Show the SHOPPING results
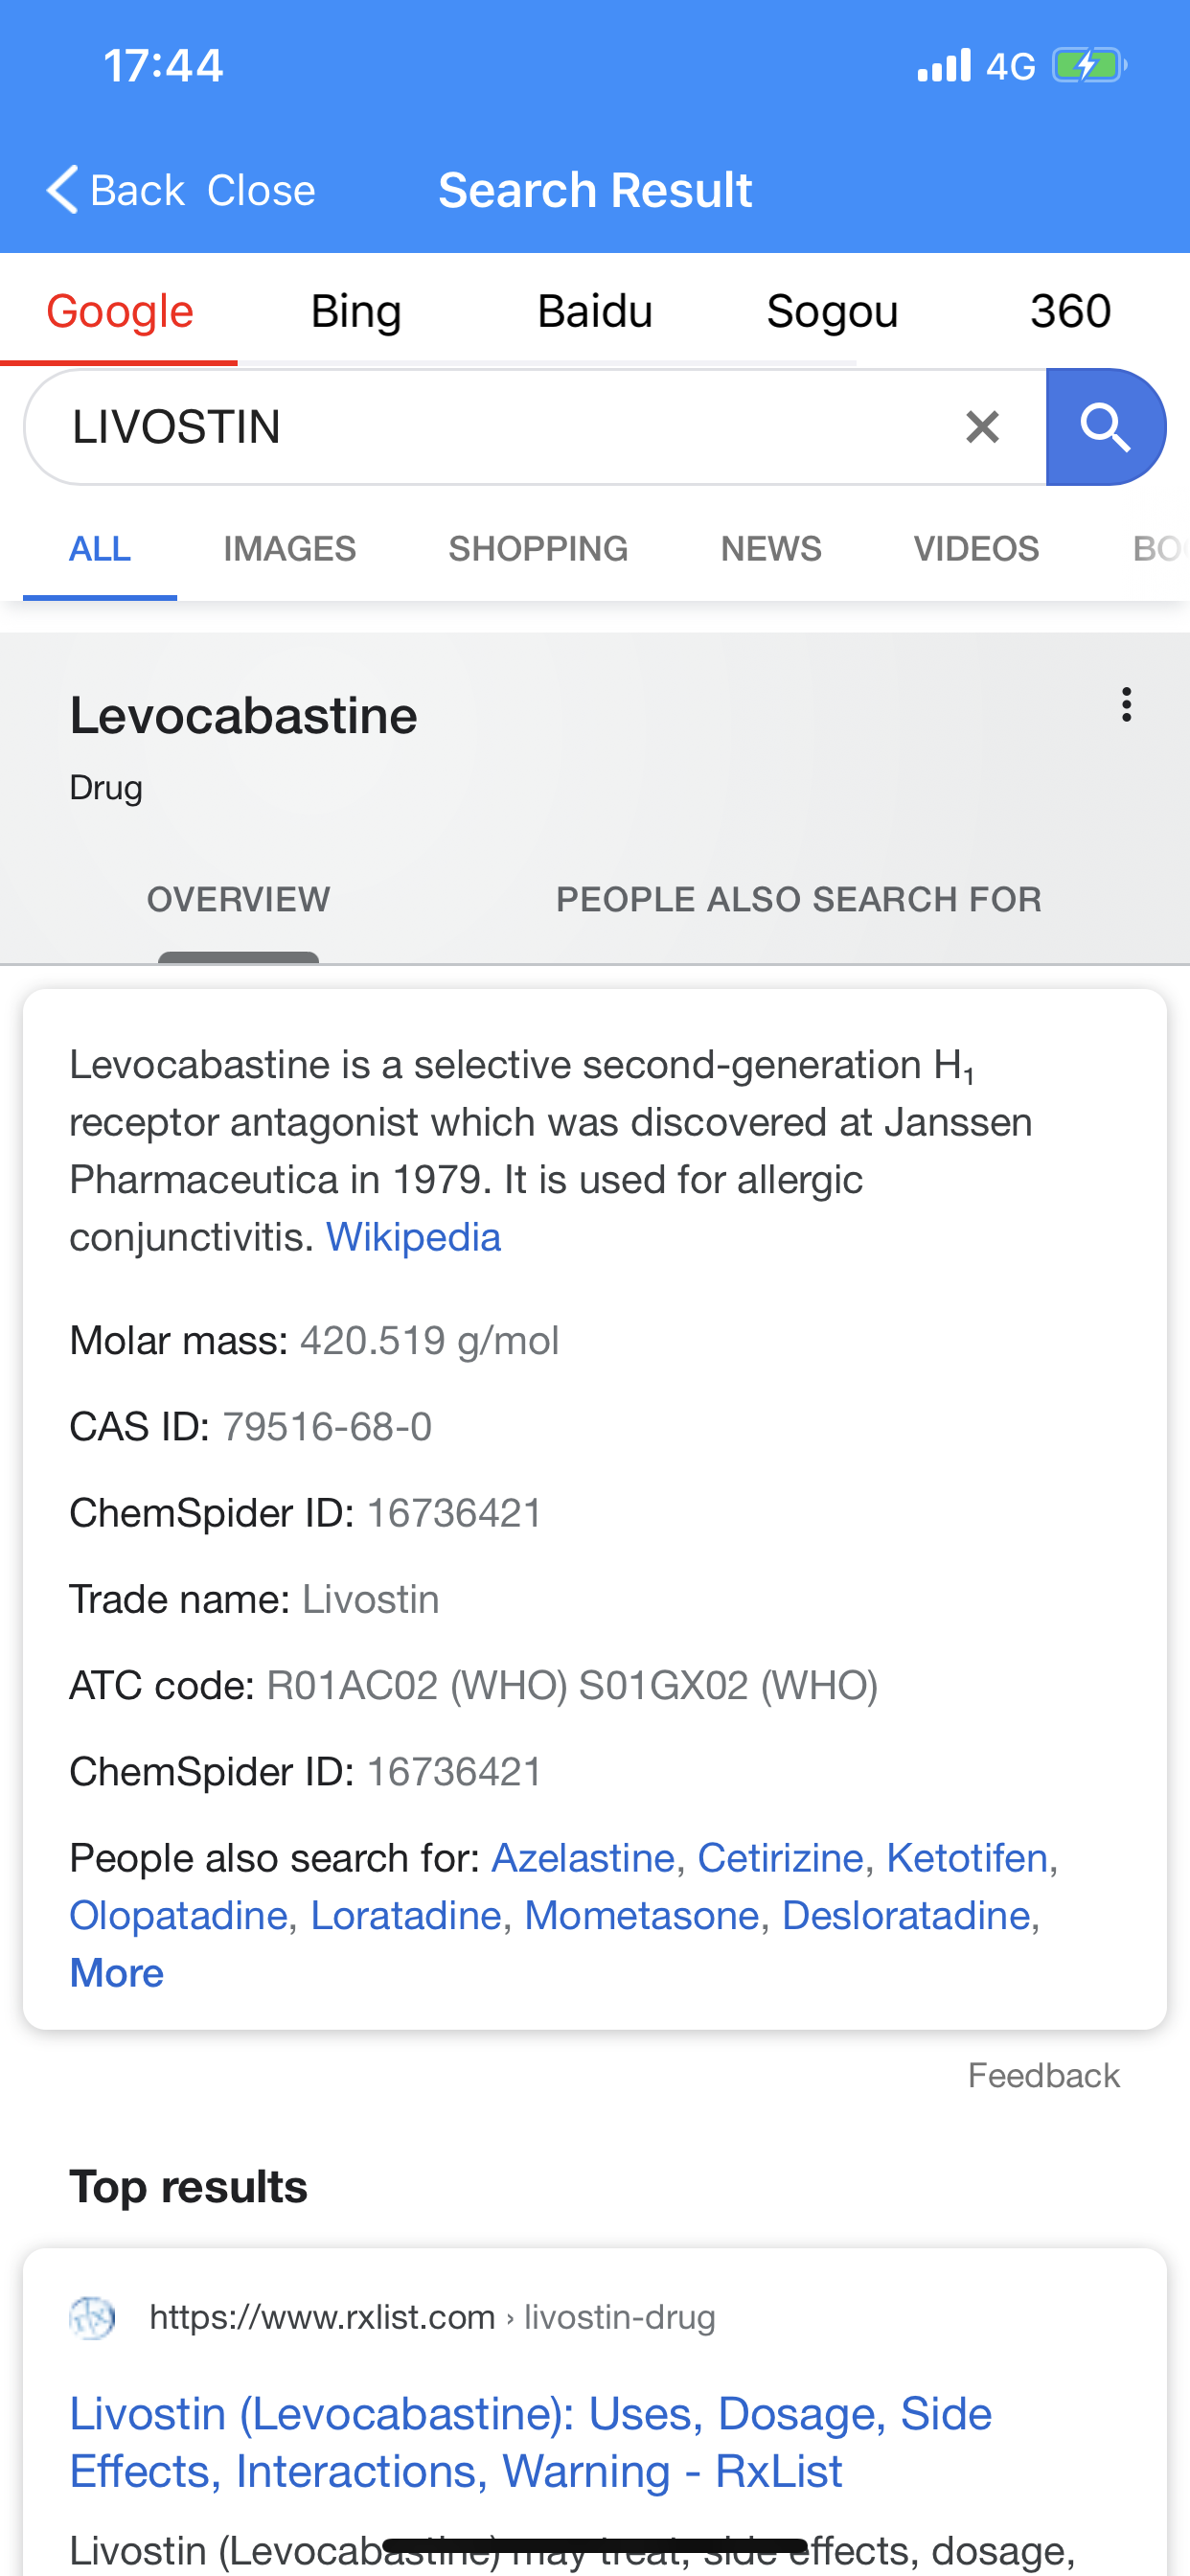The image size is (1190, 2576). click(x=538, y=548)
